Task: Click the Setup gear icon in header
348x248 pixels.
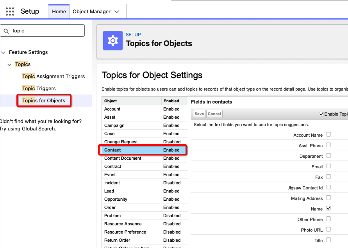Action: pyautogui.click(x=113, y=41)
